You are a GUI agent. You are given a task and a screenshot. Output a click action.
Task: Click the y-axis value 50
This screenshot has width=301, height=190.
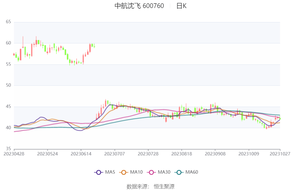[9, 85]
